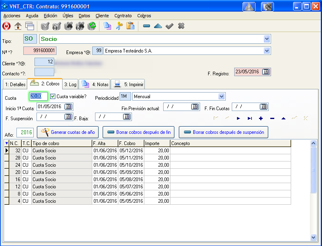Switch to 4: Notas tab
Viewport: 322px width, 246px height.
tap(95, 84)
